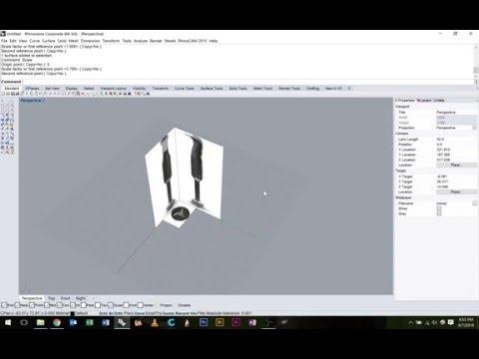Open the Surface menu

pos(49,41)
